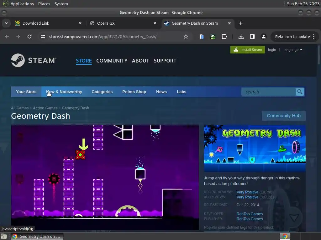Viewport: 321px width, 240px height.
Task: Click the Geometry Dash gameplay video
Action: pos(105,177)
